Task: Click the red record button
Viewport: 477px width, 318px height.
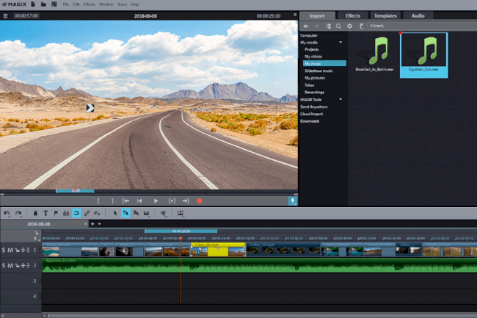Action: [x=200, y=200]
